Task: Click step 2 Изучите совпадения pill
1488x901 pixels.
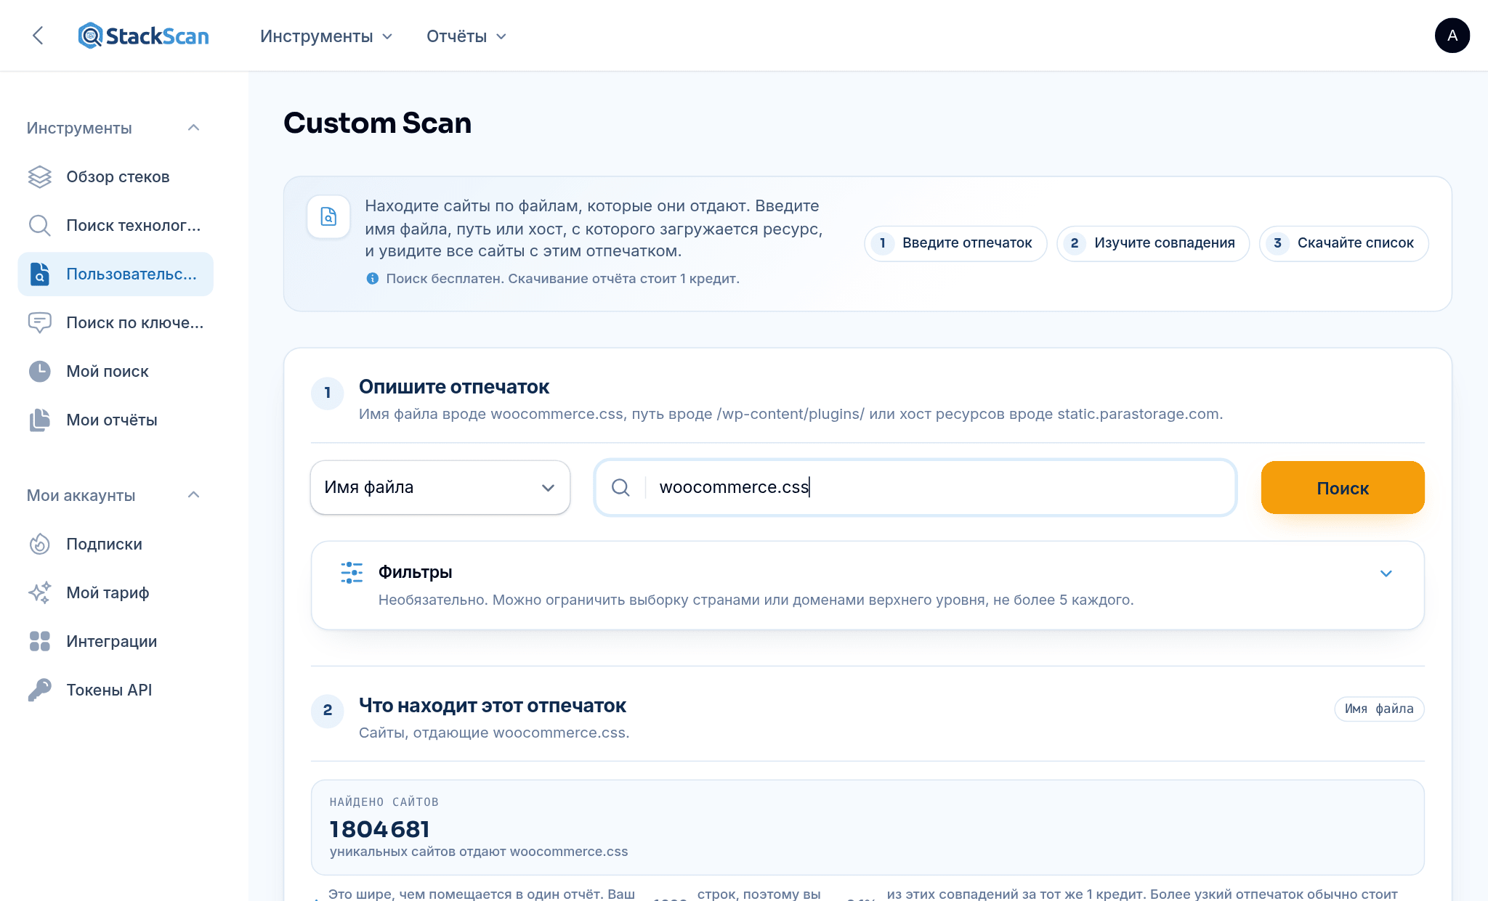Action: (x=1153, y=243)
